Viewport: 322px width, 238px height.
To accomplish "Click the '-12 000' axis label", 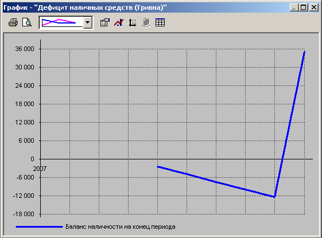I will (x=24, y=196).
